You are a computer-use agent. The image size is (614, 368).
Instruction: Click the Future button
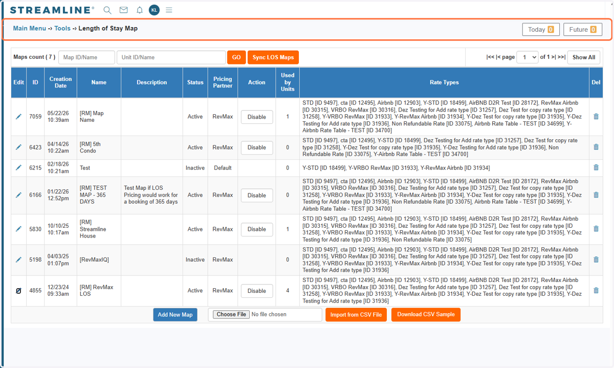click(x=583, y=30)
